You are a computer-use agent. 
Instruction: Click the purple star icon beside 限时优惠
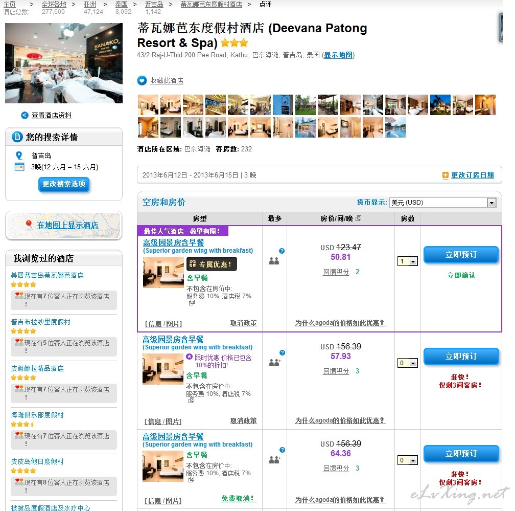(x=189, y=357)
